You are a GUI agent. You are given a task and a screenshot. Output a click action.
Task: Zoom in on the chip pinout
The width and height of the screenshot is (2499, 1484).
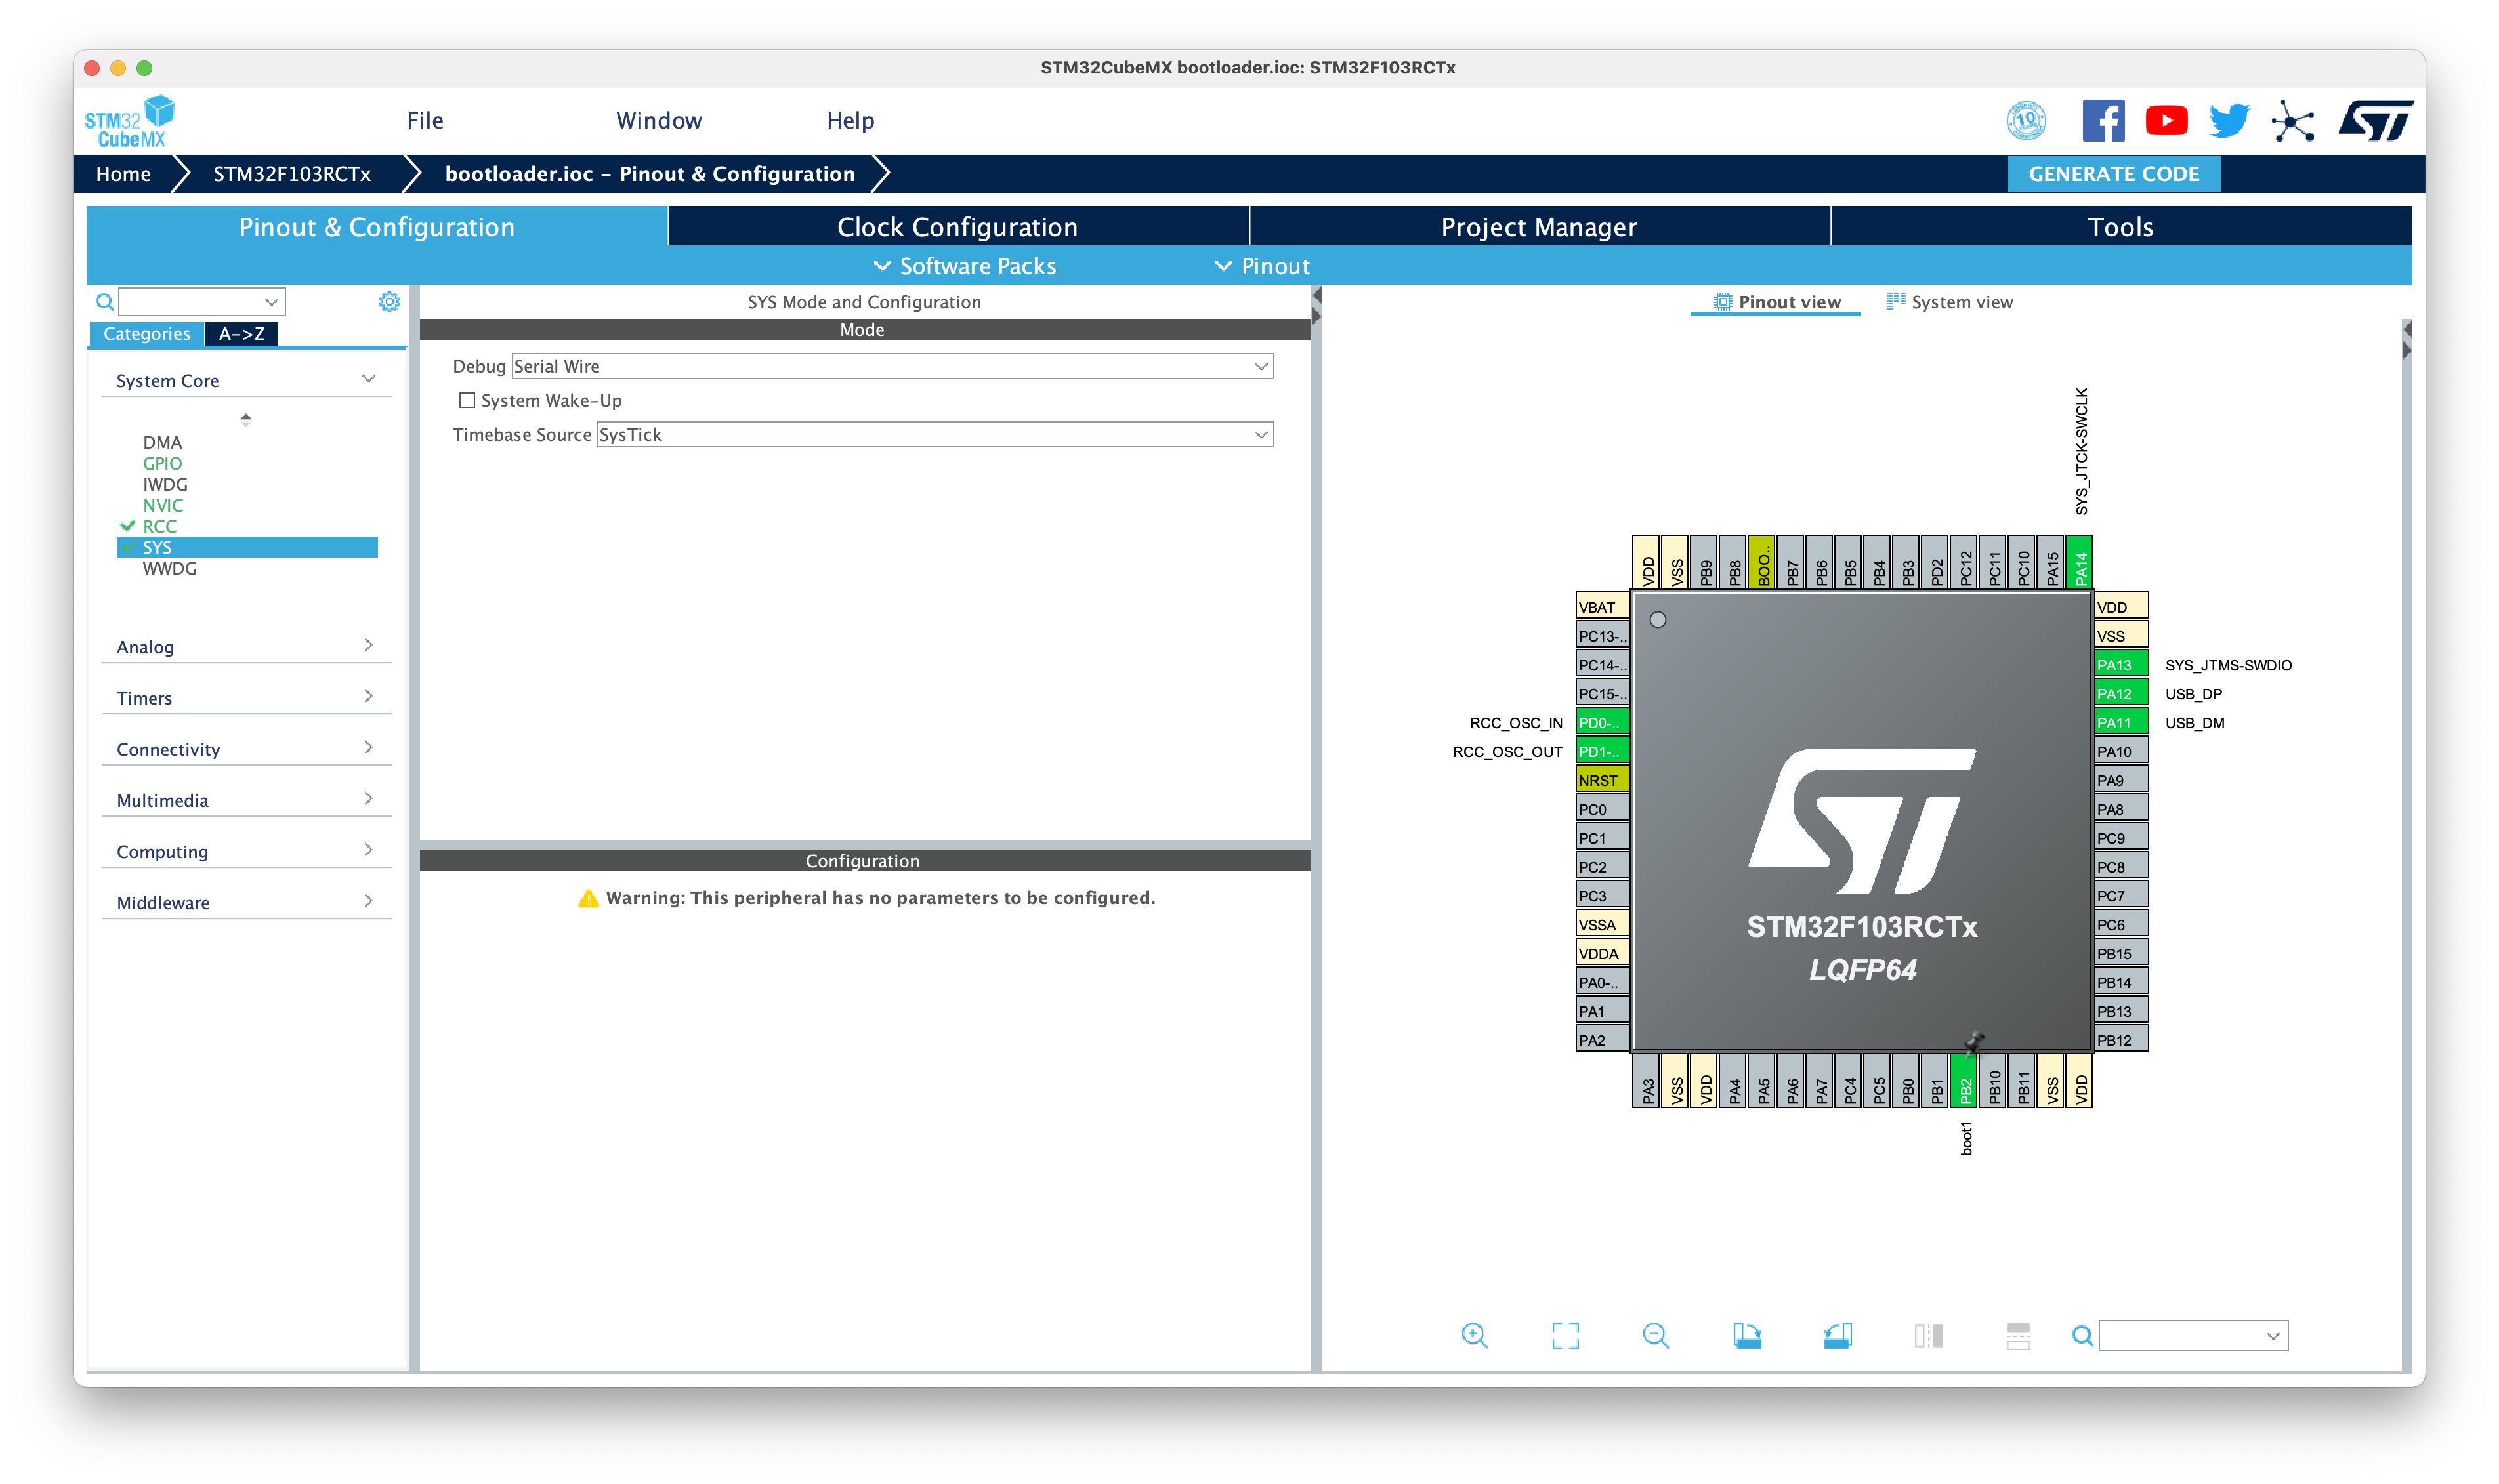[1474, 1335]
